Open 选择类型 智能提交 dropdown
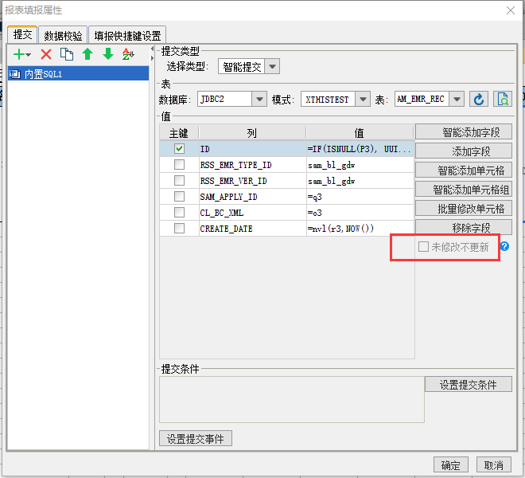Screen dimensions: 525x478 (272, 66)
